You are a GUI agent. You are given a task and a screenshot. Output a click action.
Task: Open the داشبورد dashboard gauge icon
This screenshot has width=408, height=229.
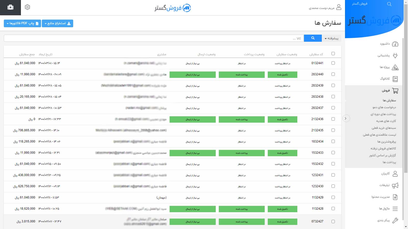[x=395, y=44]
